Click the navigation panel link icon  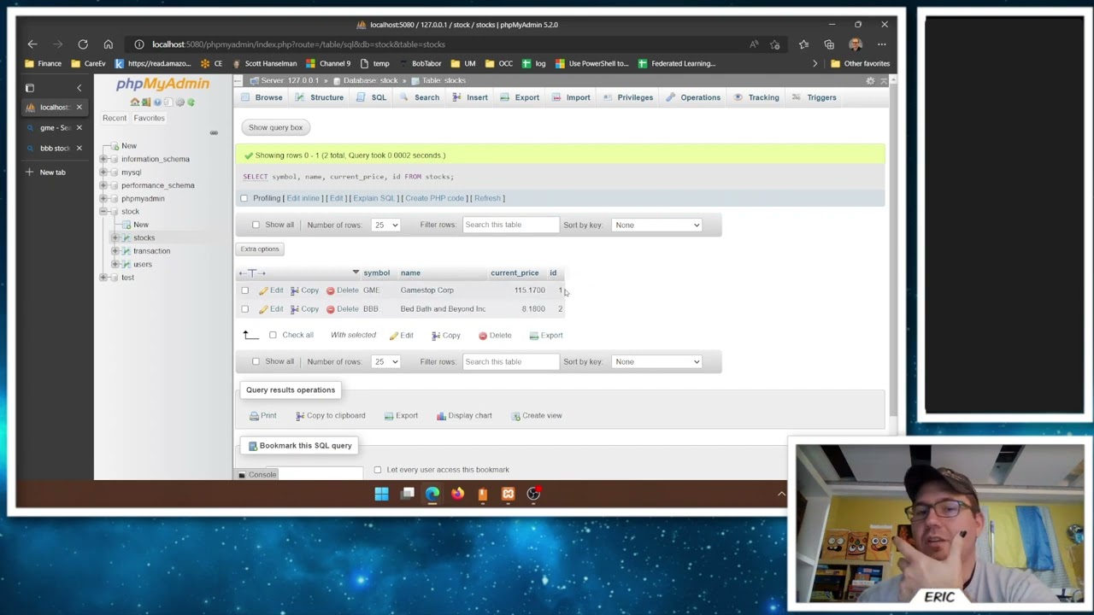pos(214,132)
